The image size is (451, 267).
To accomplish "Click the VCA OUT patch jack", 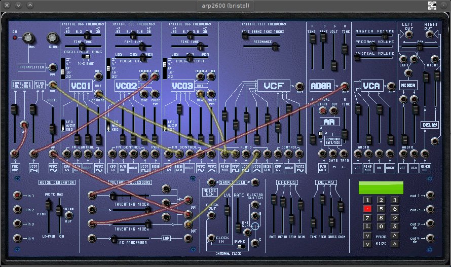I will click(391, 86).
